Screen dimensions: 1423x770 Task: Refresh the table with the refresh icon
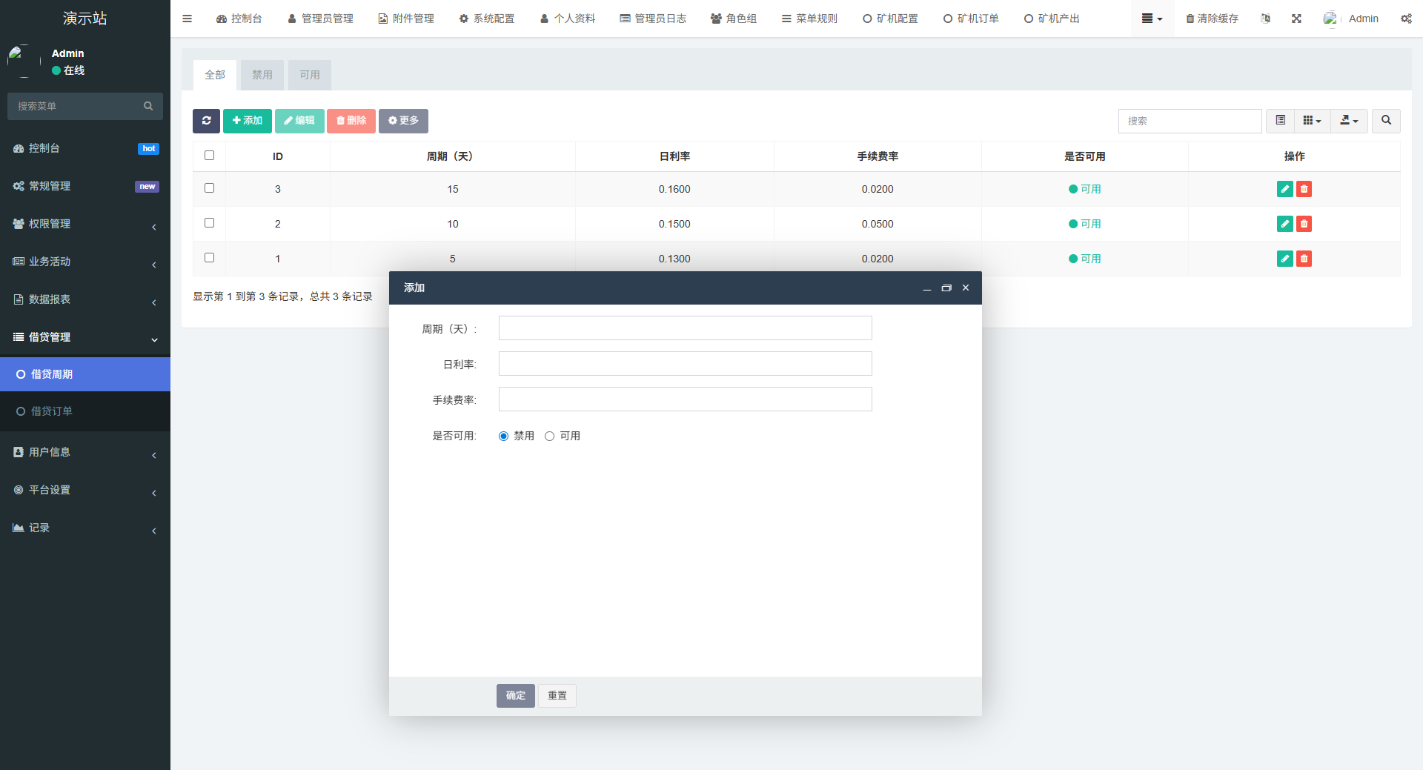(x=206, y=121)
